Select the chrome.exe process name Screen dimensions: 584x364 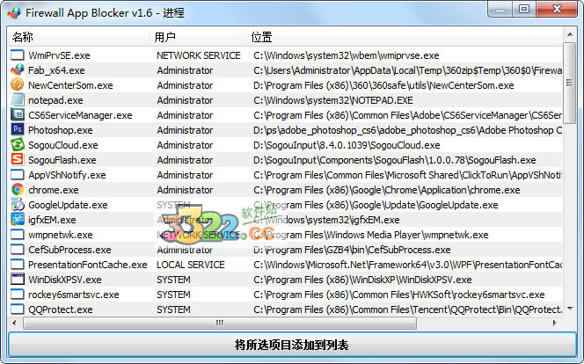54,190
